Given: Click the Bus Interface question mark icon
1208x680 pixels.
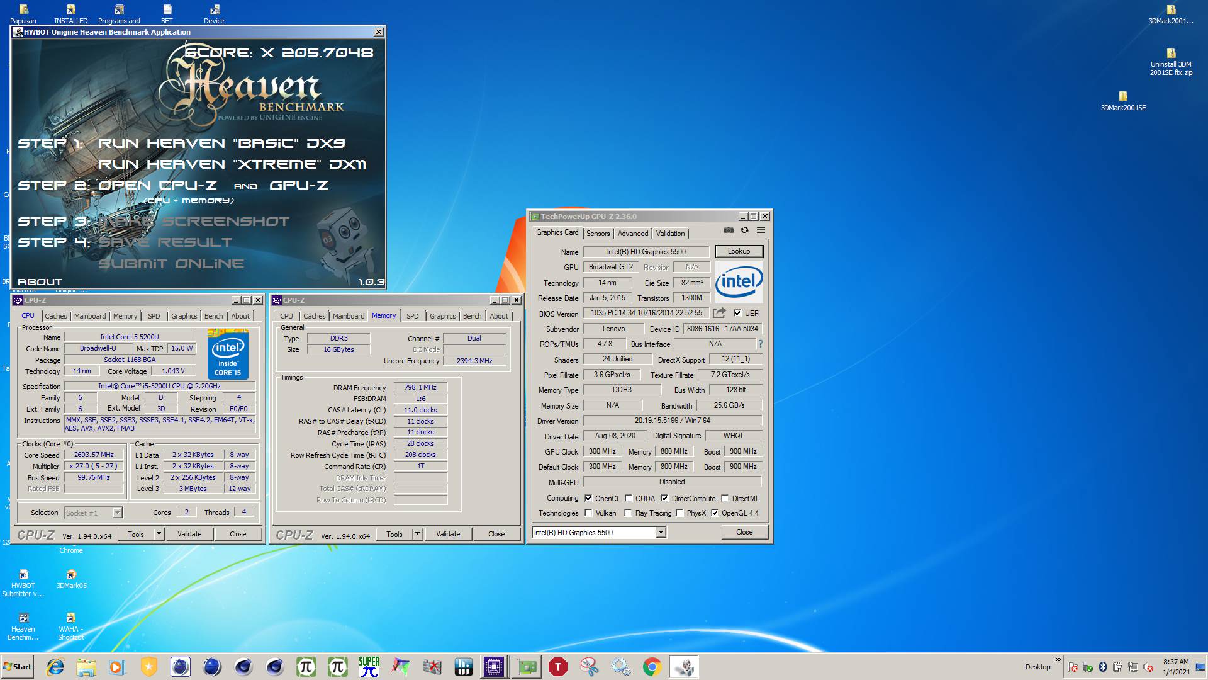Looking at the screenshot, I should click(x=761, y=344).
